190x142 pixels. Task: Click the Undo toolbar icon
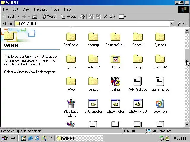tap(112, 17)
